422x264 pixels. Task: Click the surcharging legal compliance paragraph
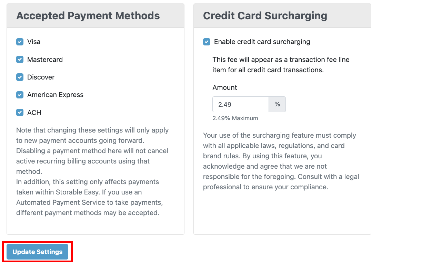281,161
